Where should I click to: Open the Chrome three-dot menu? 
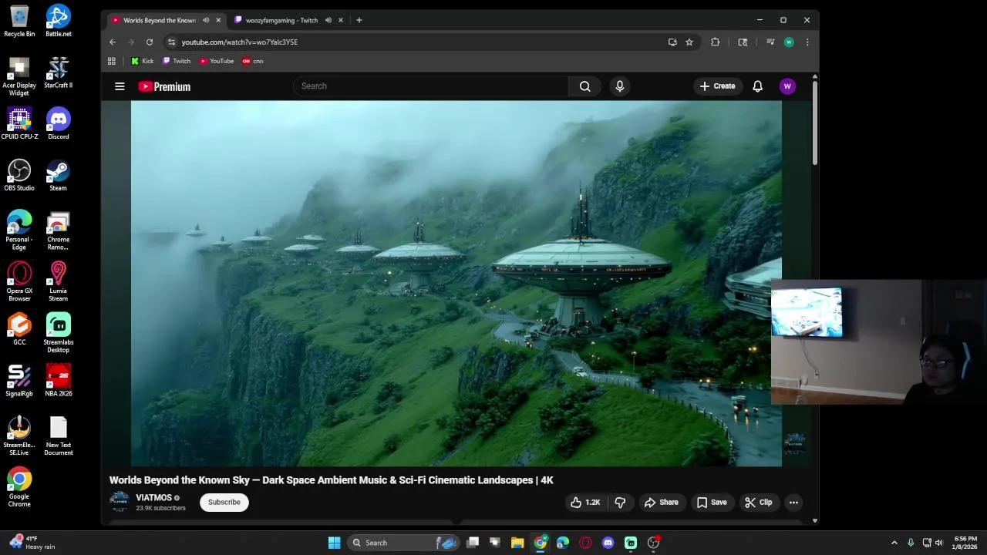coord(807,42)
